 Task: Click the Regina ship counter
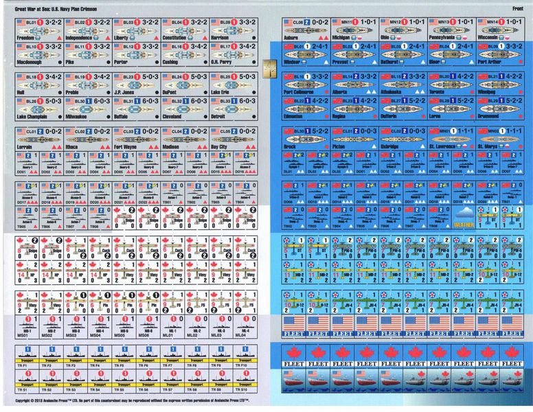pos(354,108)
